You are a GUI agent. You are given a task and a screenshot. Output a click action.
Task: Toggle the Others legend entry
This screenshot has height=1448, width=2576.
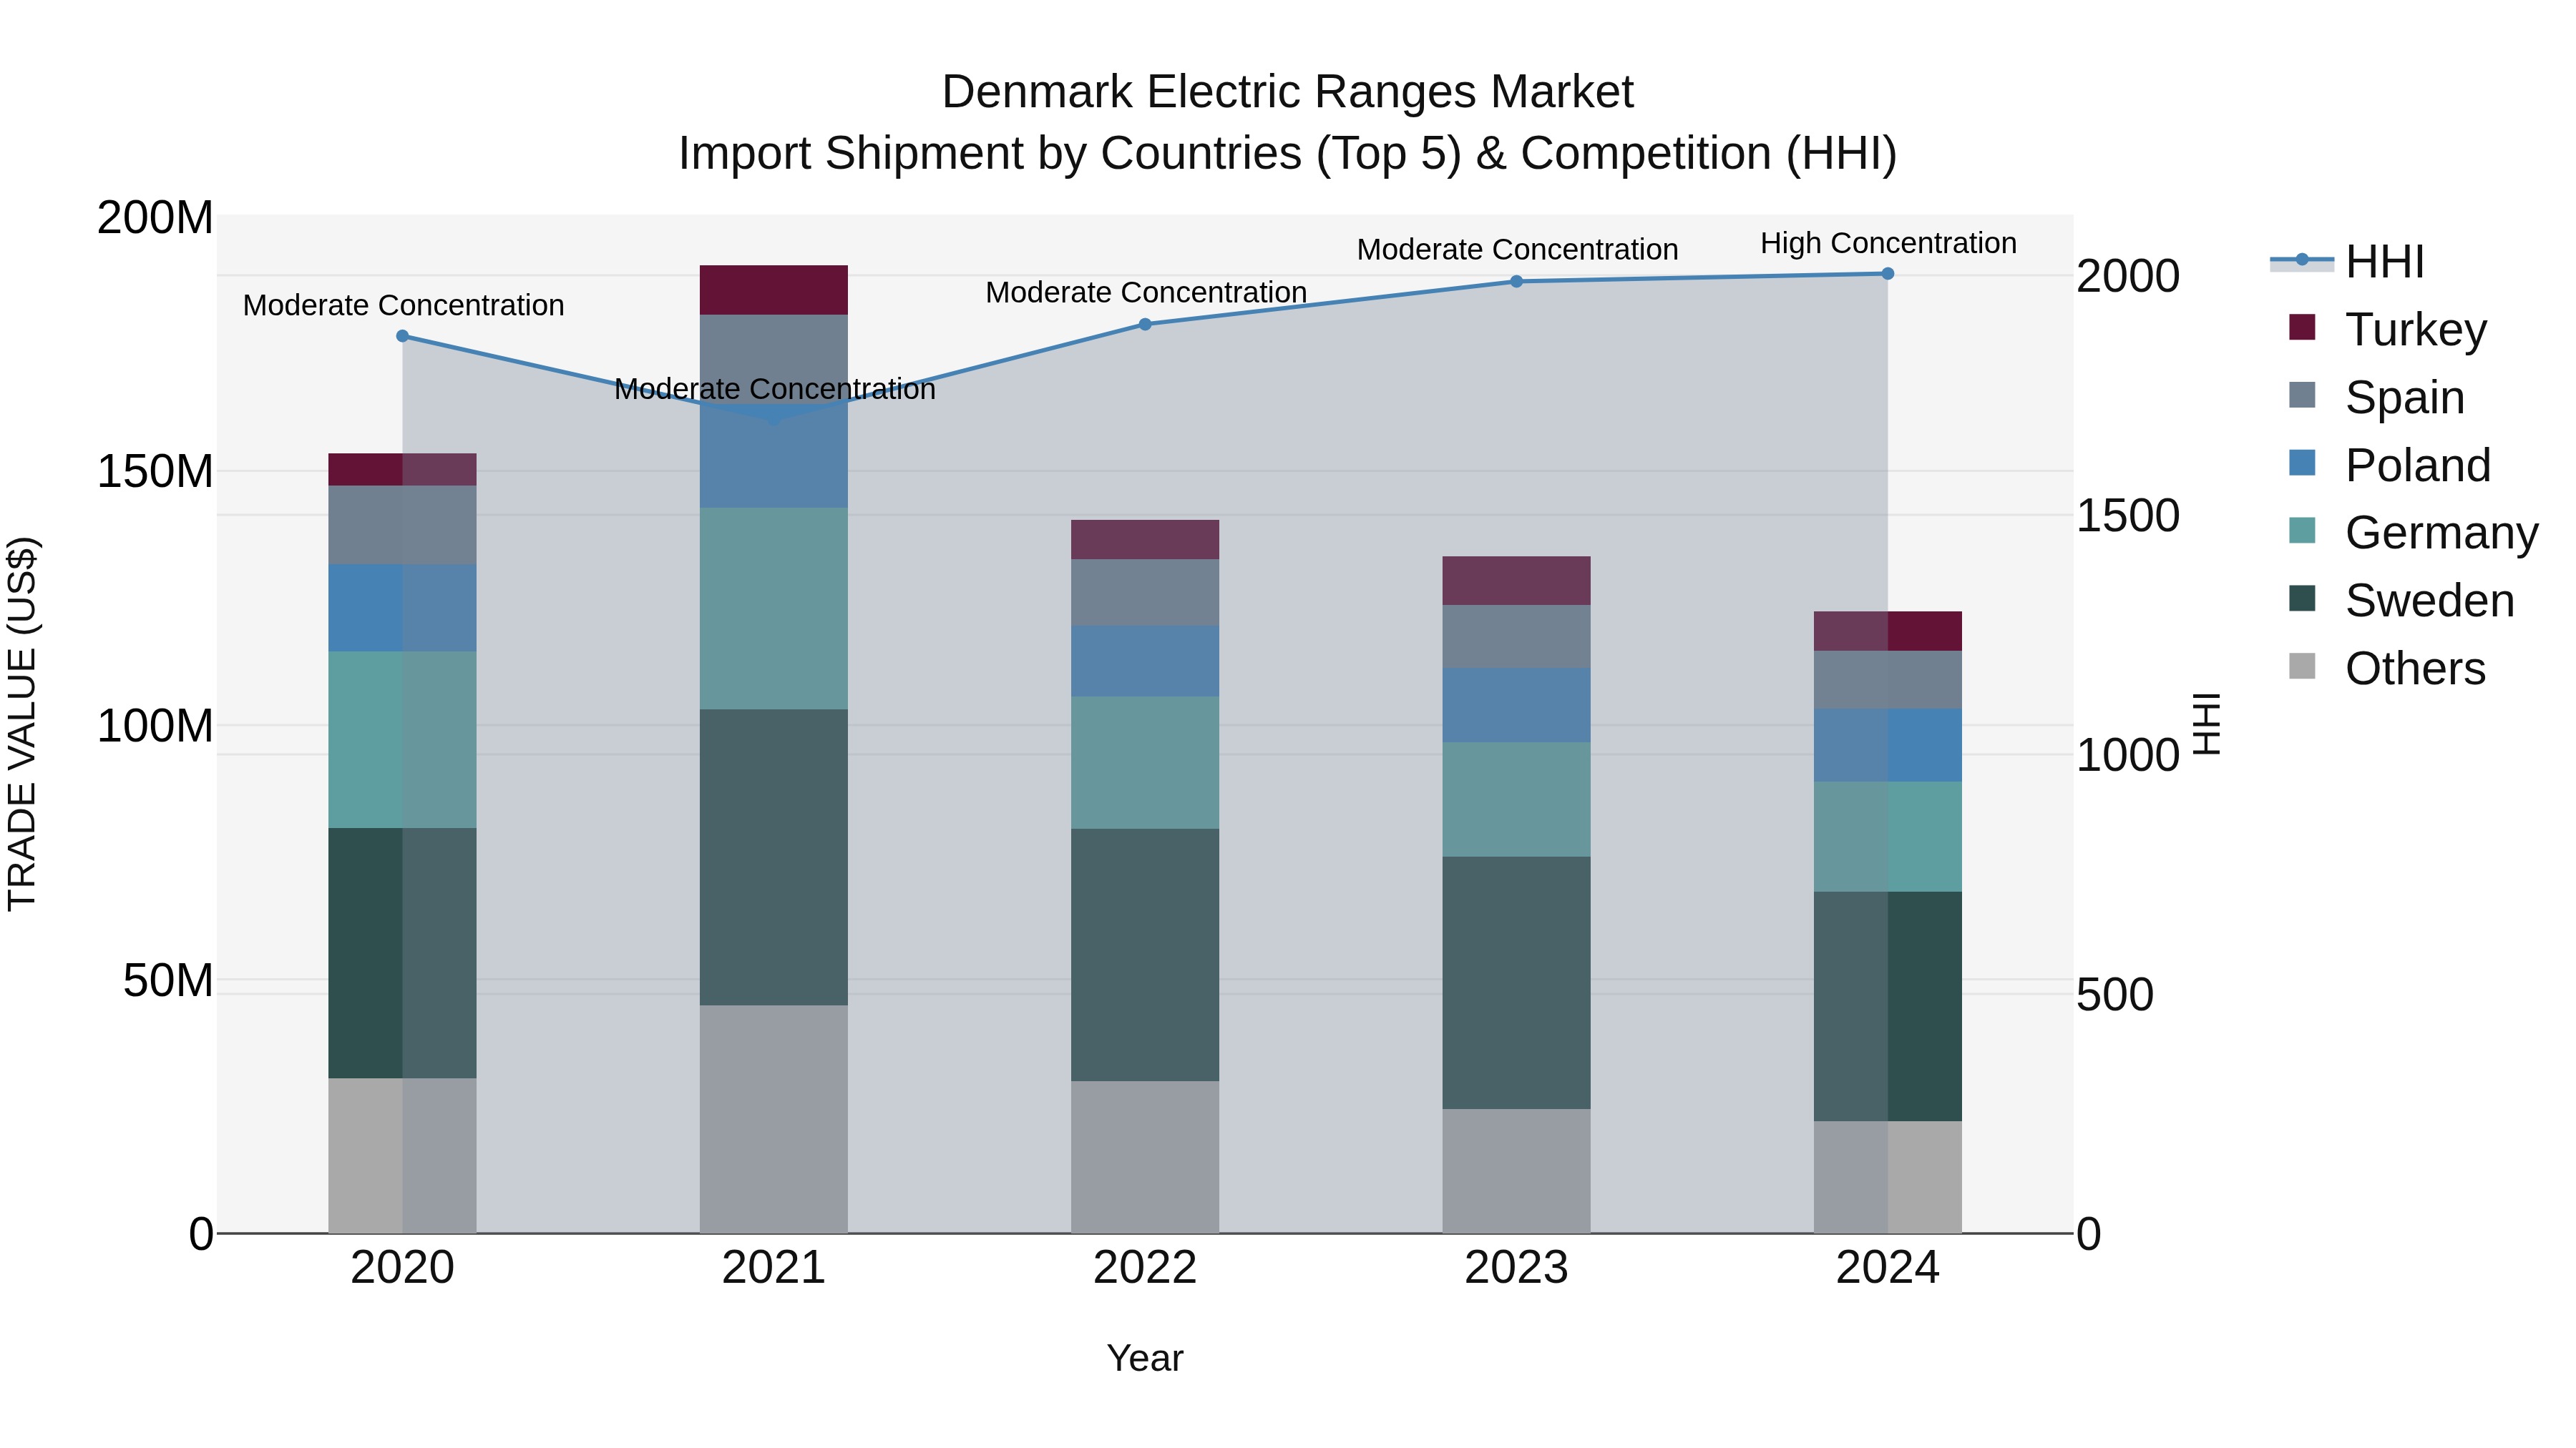[2387, 669]
